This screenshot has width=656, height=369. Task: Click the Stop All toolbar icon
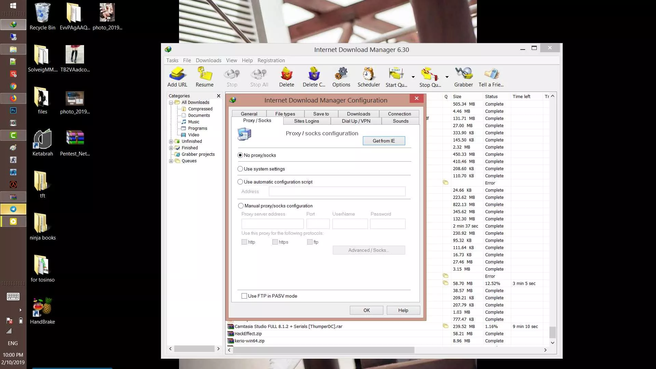(259, 77)
